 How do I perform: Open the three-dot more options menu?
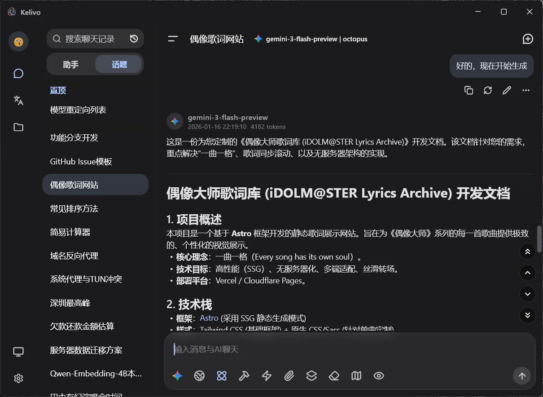526,90
